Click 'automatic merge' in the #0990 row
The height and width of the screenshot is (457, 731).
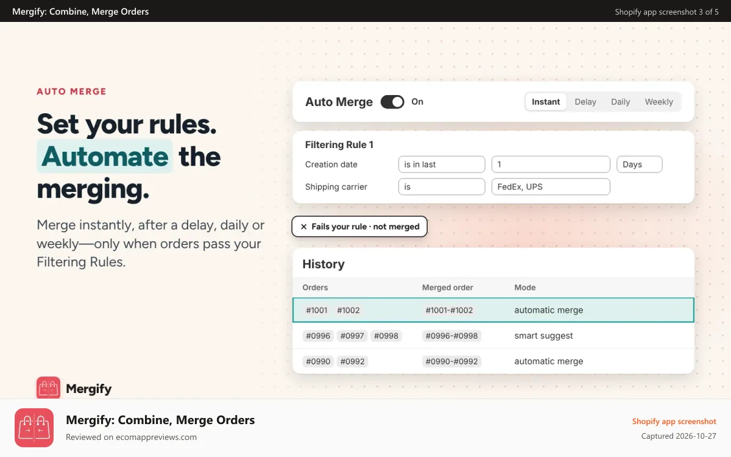point(549,361)
